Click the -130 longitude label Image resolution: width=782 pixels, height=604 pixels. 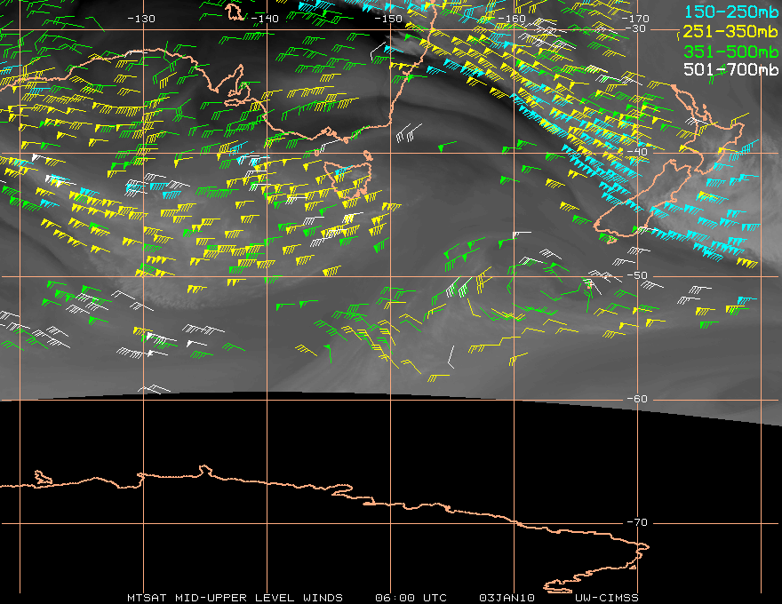(141, 19)
